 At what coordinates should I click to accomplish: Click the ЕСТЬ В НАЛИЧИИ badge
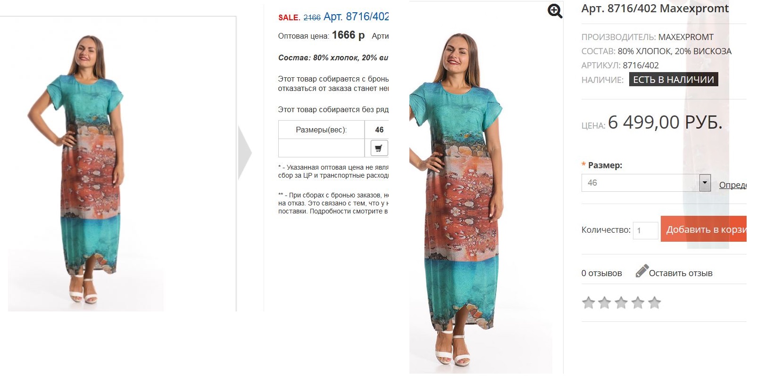coord(674,80)
